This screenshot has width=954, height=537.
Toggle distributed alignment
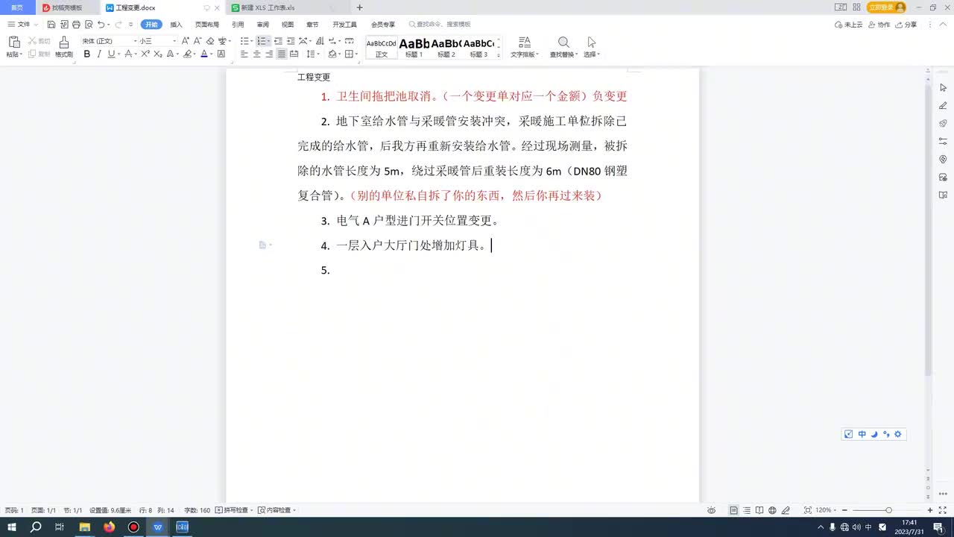click(294, 54)
